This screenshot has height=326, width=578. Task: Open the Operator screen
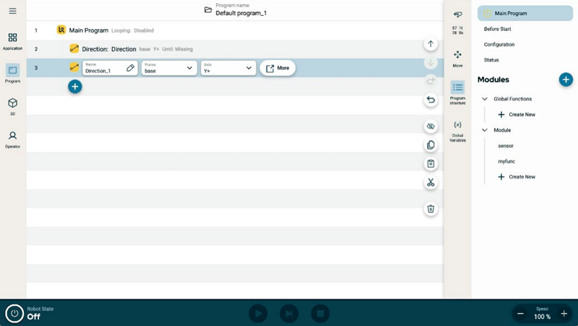(12, 139)
